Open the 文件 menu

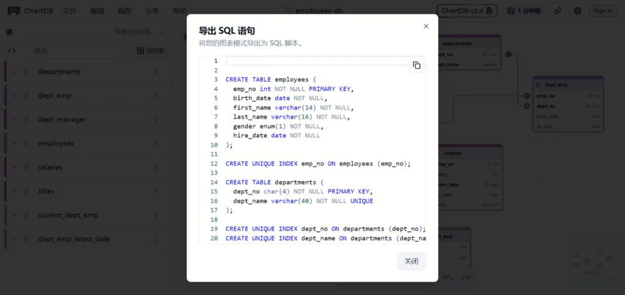(70, 11)
